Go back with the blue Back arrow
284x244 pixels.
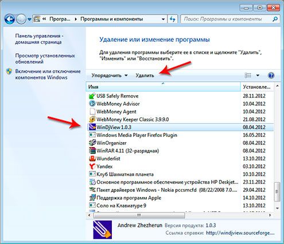[x=9, y=19]
